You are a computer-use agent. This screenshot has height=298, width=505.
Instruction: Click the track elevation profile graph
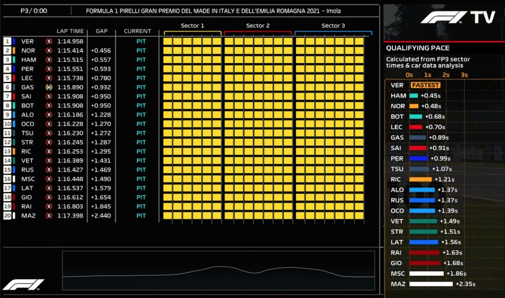click(x=218, y=271)
